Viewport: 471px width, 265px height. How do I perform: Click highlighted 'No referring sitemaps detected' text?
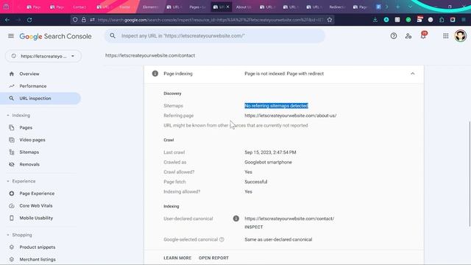click(277, 106)
